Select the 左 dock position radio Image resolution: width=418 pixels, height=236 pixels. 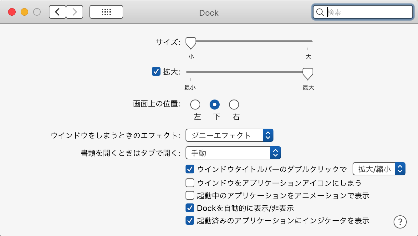195,104
